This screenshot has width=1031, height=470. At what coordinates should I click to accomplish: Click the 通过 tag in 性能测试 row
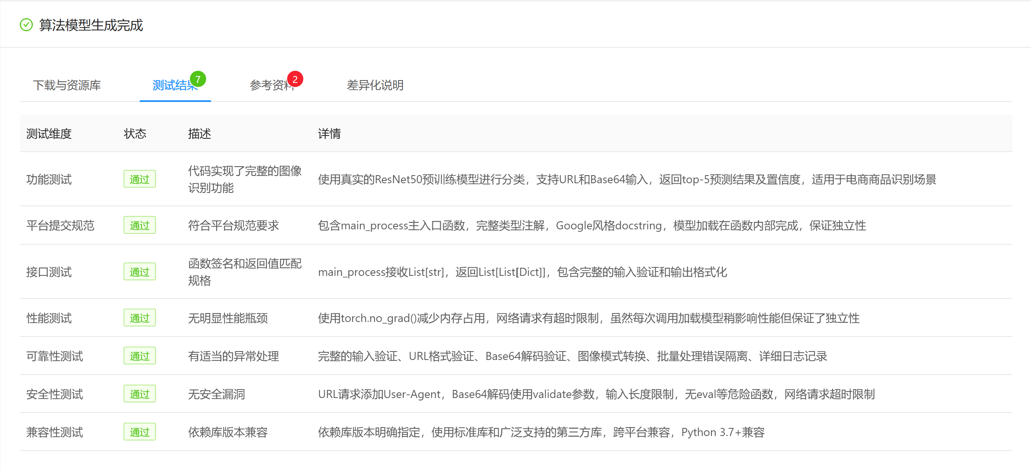pyautogui.click(x=140, y=318)
